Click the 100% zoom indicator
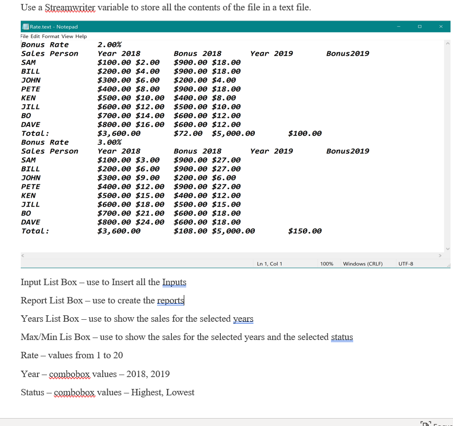 [x=327, y=263]
